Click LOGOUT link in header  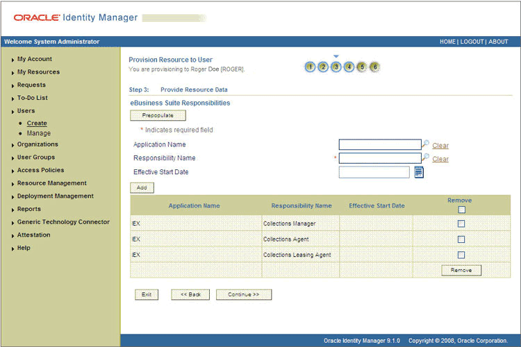[472, 42]
